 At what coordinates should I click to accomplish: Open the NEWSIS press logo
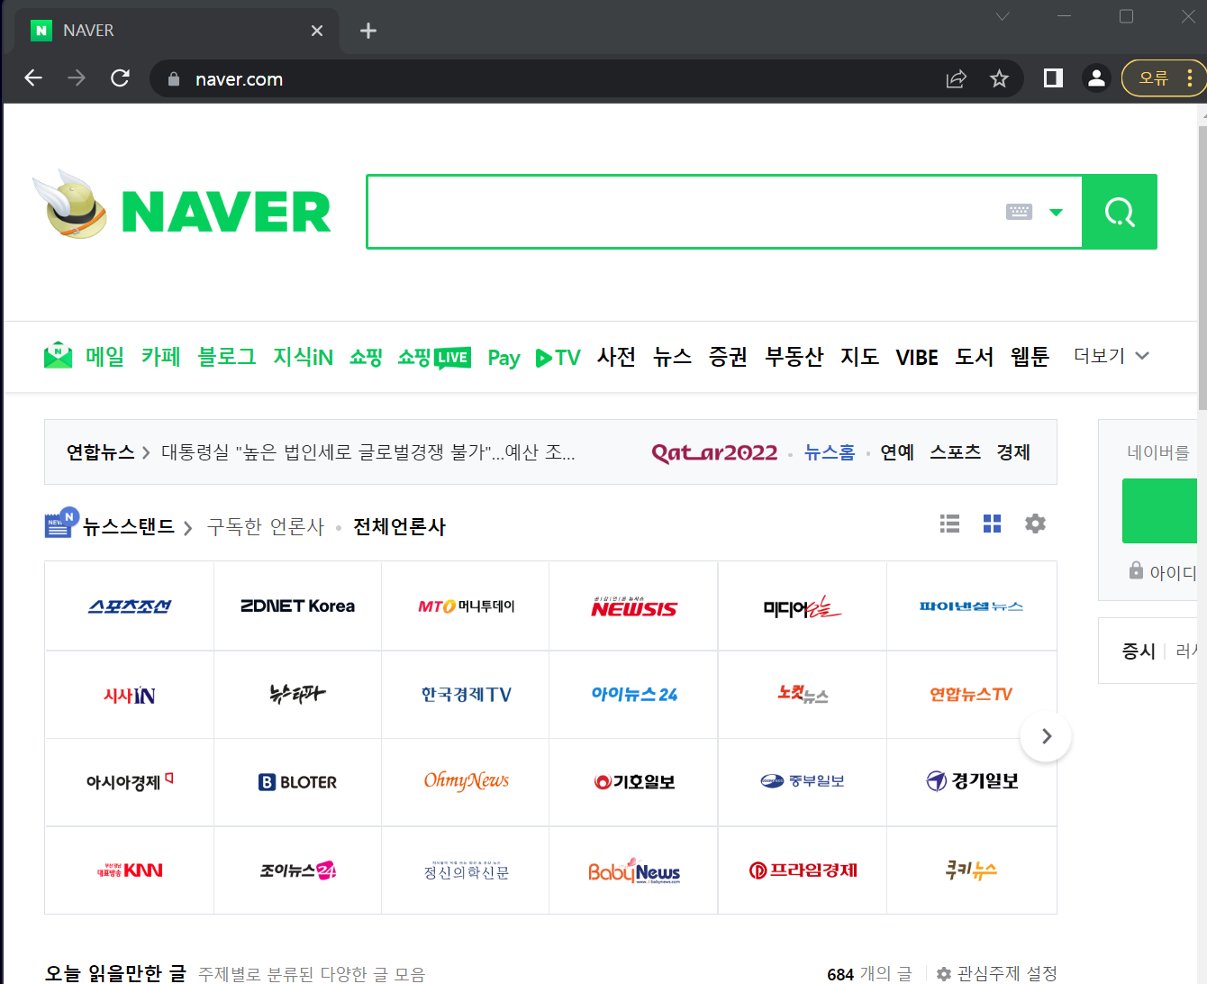coord(634,606)
